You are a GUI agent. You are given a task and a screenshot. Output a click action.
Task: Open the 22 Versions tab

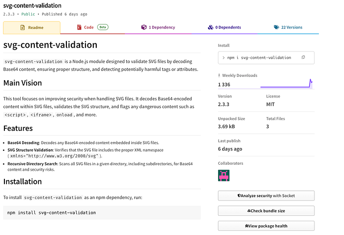pos(288,28)
